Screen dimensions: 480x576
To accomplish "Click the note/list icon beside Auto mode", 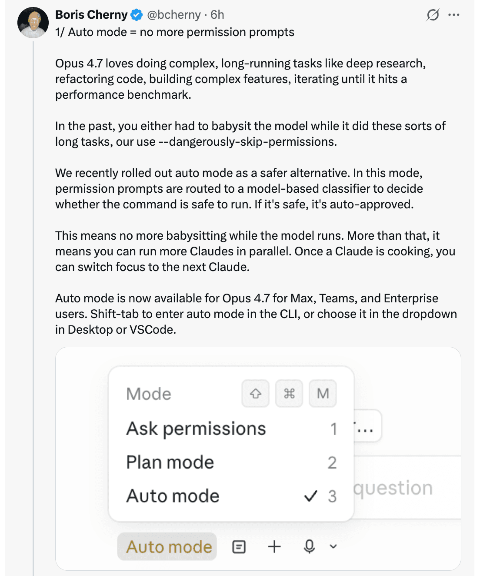I will tap(239, 546).
